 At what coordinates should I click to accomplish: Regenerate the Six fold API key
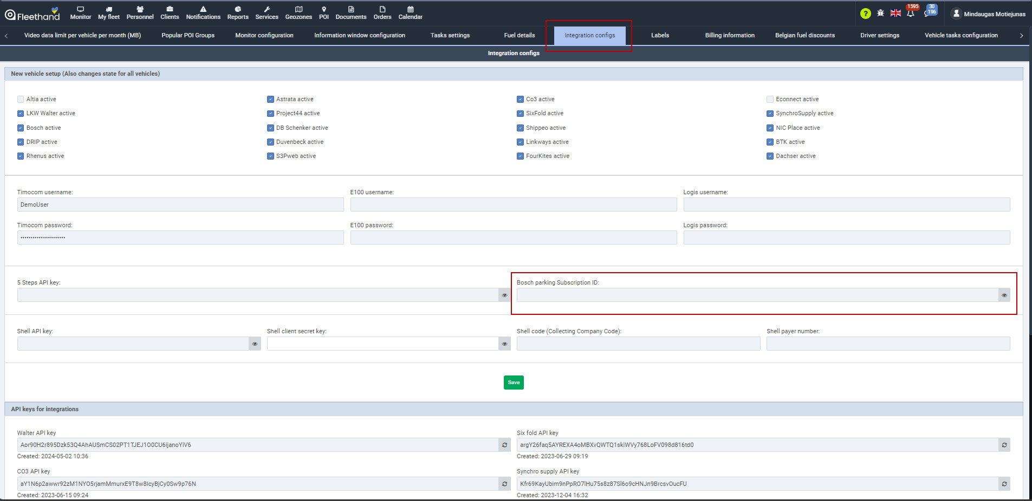(1004, 445)
